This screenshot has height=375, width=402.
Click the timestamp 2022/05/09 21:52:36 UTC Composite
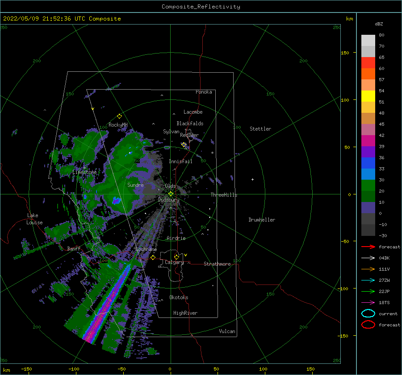[62, 19]
